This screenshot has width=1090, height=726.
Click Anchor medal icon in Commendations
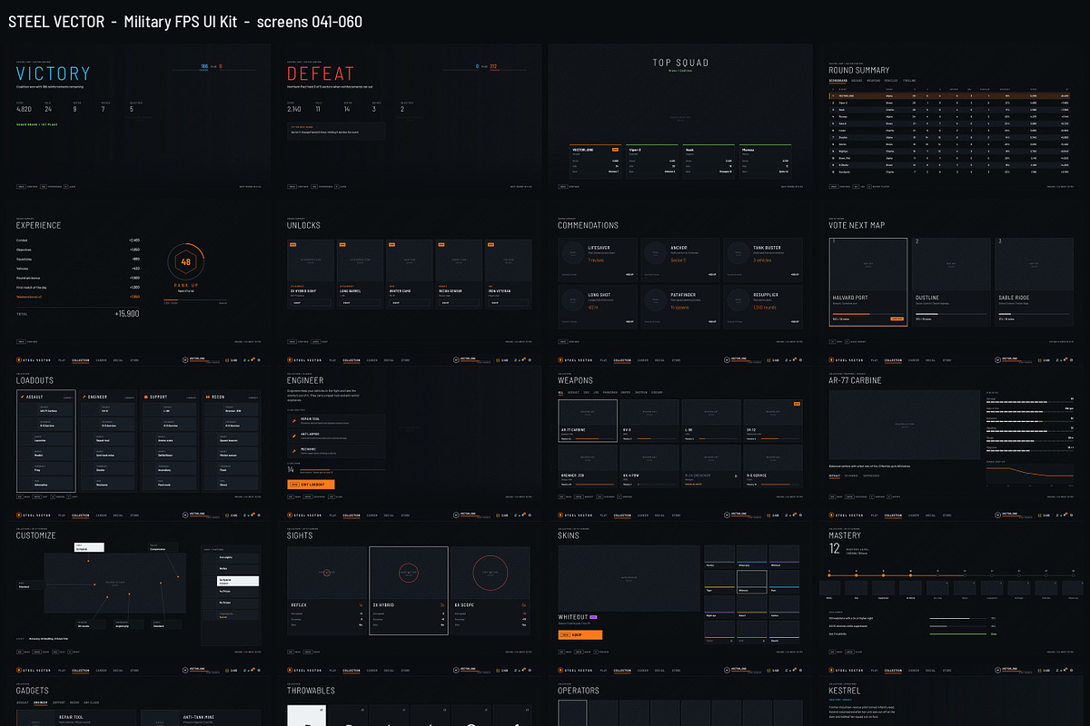tap(656, 253)
